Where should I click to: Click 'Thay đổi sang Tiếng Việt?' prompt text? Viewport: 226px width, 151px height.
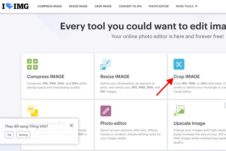(26, 126)
